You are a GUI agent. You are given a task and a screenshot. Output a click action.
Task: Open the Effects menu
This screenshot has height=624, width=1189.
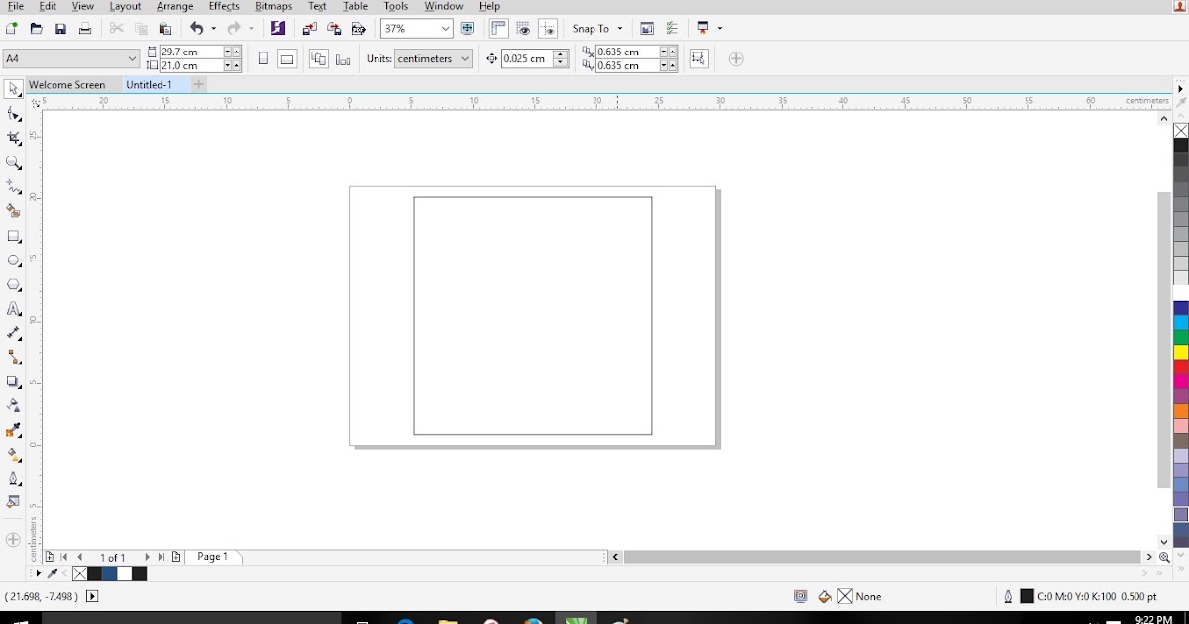coord(224,6)
